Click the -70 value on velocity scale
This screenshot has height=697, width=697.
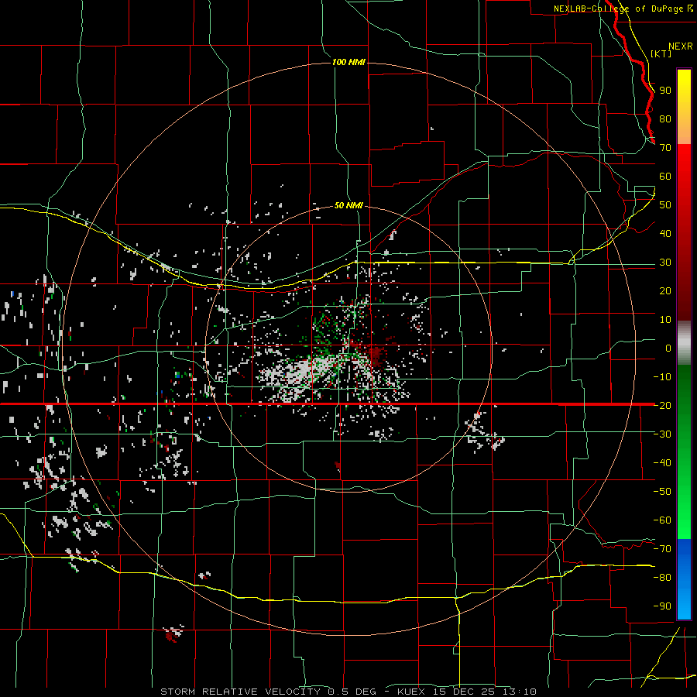[x=662, y=548]
